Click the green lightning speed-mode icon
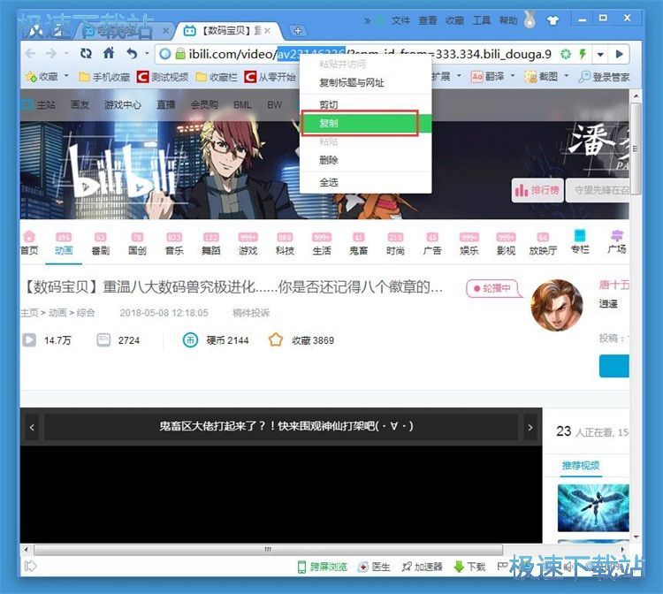This screenshot has width=663, height=594. coord(583,54)
